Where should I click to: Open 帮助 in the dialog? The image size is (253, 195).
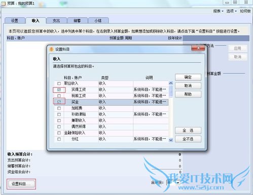coord(188,94)
